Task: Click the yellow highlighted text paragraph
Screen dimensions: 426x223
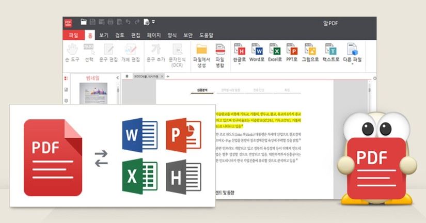Action: (258, 120)
